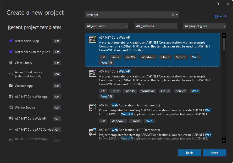Click the WebAPI tag on the selected C# result
The height and width of the screenshot is (163, 233).
(106, 63)
